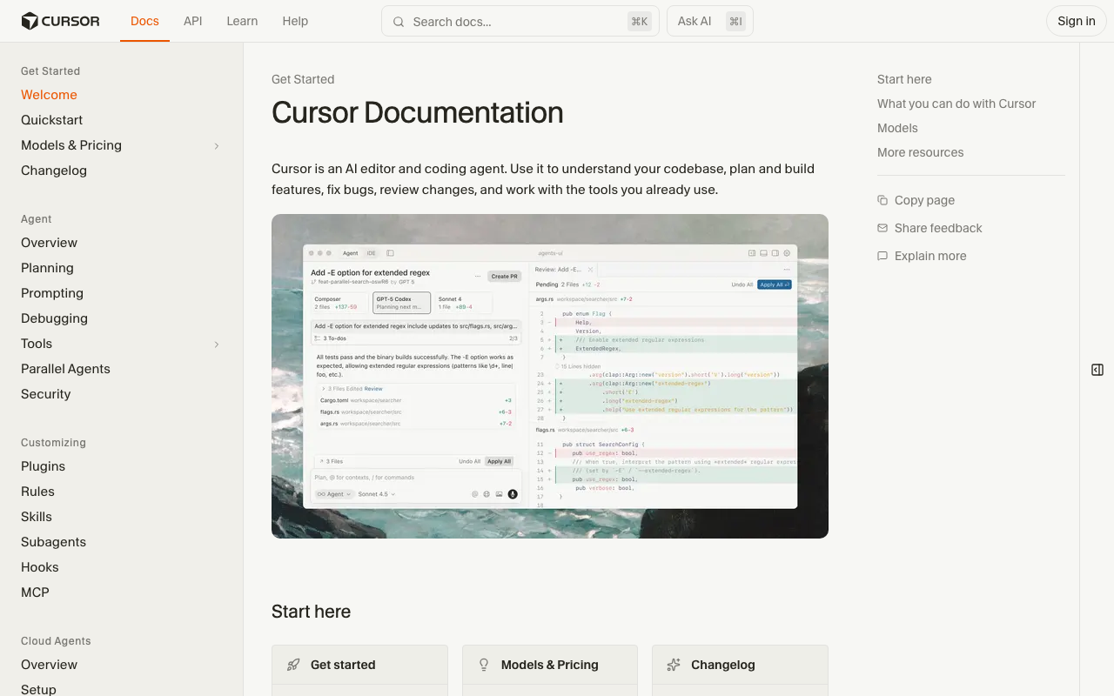The image size is (1114, 696).
Task: Open the Help tab
Action: pos(295,21)
